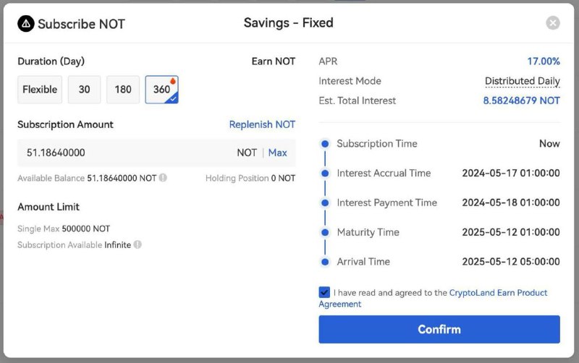Select the 360 day duration

pyautogui.click(x=161, y=90)
